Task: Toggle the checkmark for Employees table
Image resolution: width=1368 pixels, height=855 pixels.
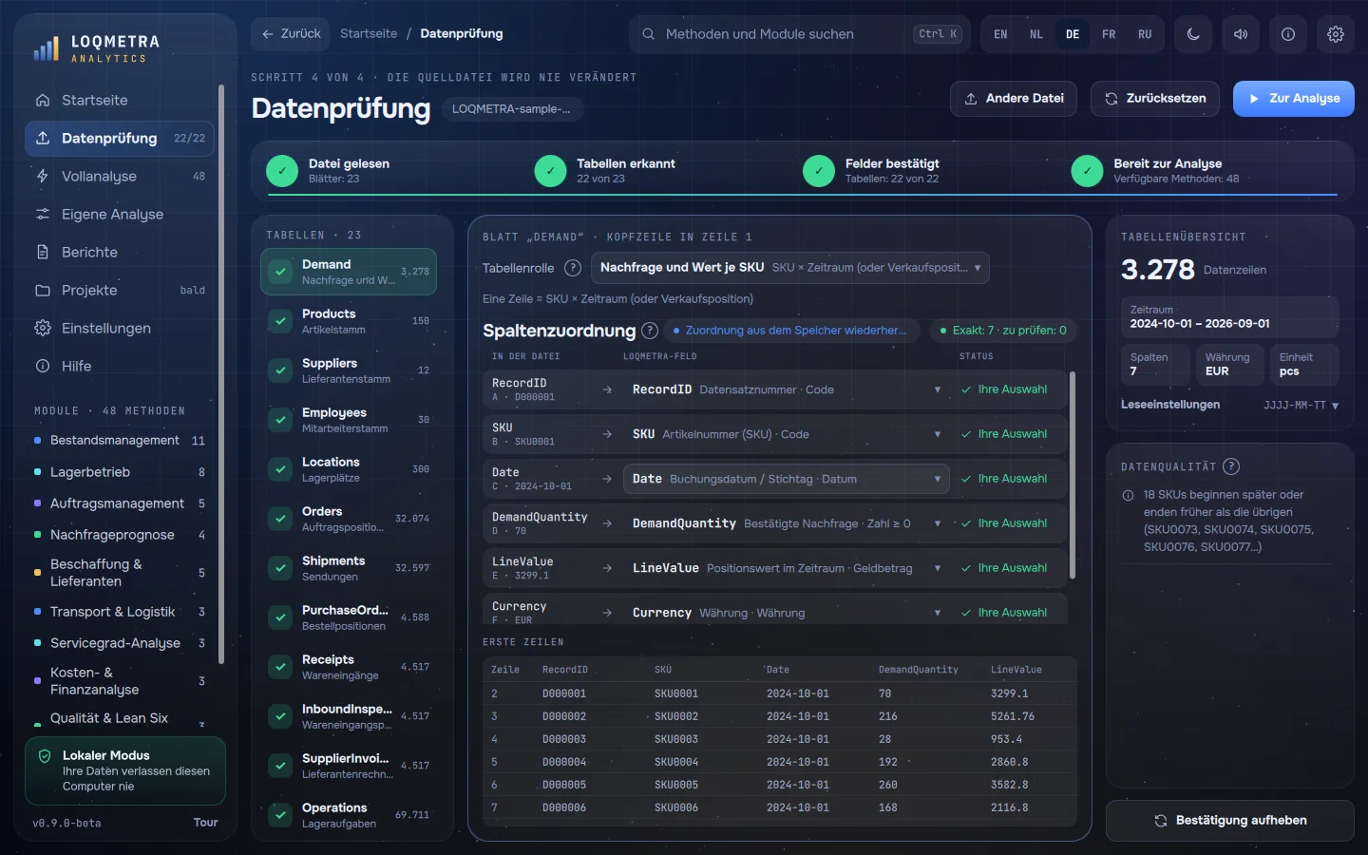Action: coord(280,420)
